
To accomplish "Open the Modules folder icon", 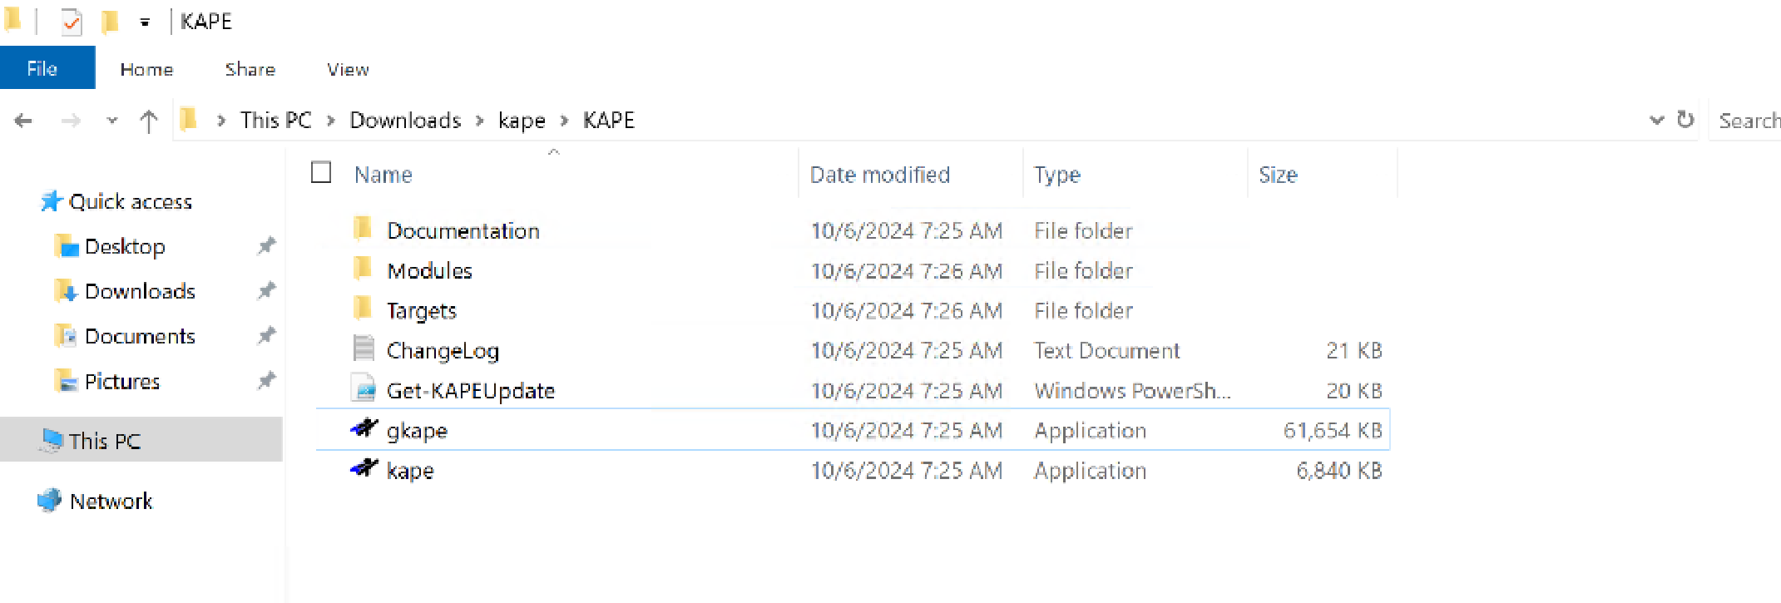I will click(x=363, y=269).
